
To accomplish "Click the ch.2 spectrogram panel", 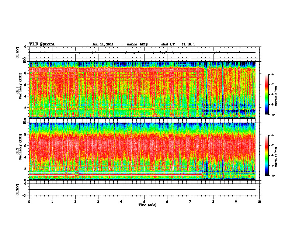I will 142,151.
